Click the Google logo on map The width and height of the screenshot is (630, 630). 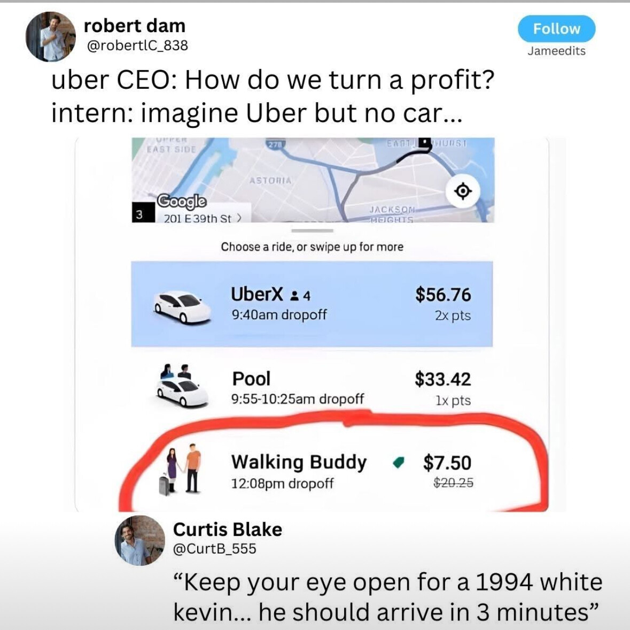tap(182, 201)
